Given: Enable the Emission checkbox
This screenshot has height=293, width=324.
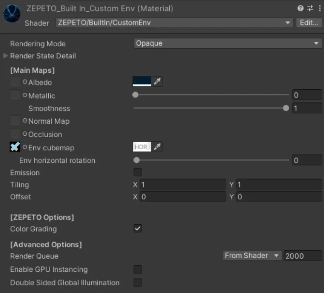Looking at the screenshot, I should tap(138, 172).
